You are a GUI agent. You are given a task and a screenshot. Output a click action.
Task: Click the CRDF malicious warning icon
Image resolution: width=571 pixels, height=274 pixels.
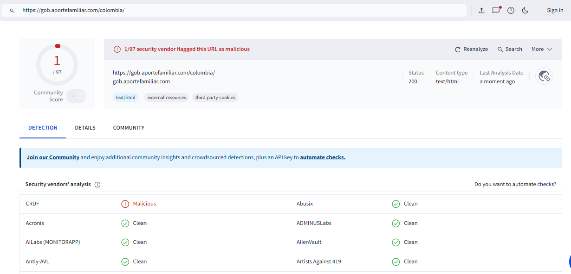[x=125, y=204]
